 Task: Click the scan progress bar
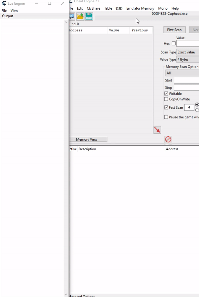(x=147, y=18)
